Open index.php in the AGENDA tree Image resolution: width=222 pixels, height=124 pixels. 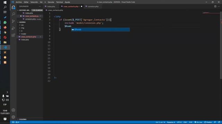click(x=25, y=40)
